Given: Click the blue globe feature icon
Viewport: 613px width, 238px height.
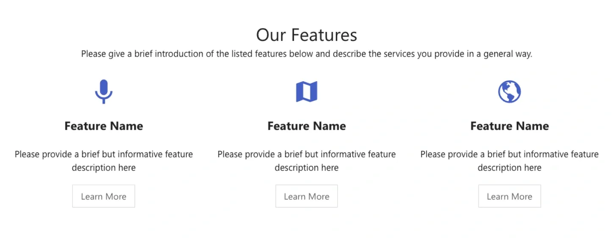Looking at the screenshot, I should click(x=510, y=92).
